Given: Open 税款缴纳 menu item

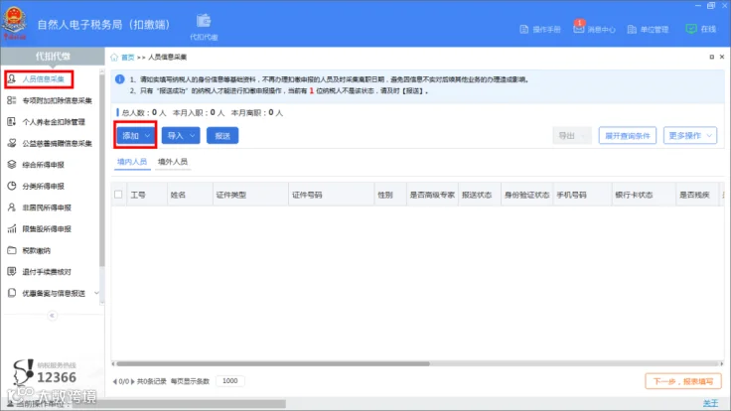Looking at the screenshot, I should click(37, 251).
